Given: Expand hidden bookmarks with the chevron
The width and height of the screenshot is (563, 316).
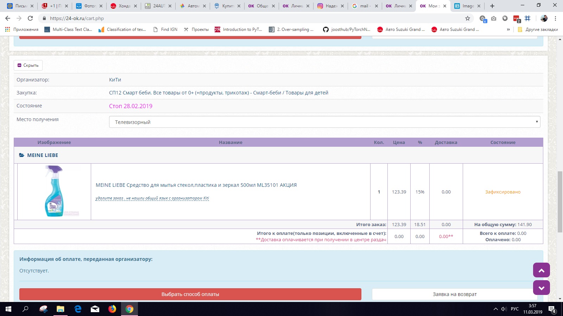Looking at the screenshot, I should [x=508, y=29].
